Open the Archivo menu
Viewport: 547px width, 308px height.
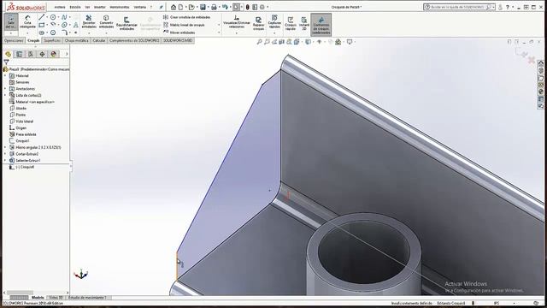60,7
